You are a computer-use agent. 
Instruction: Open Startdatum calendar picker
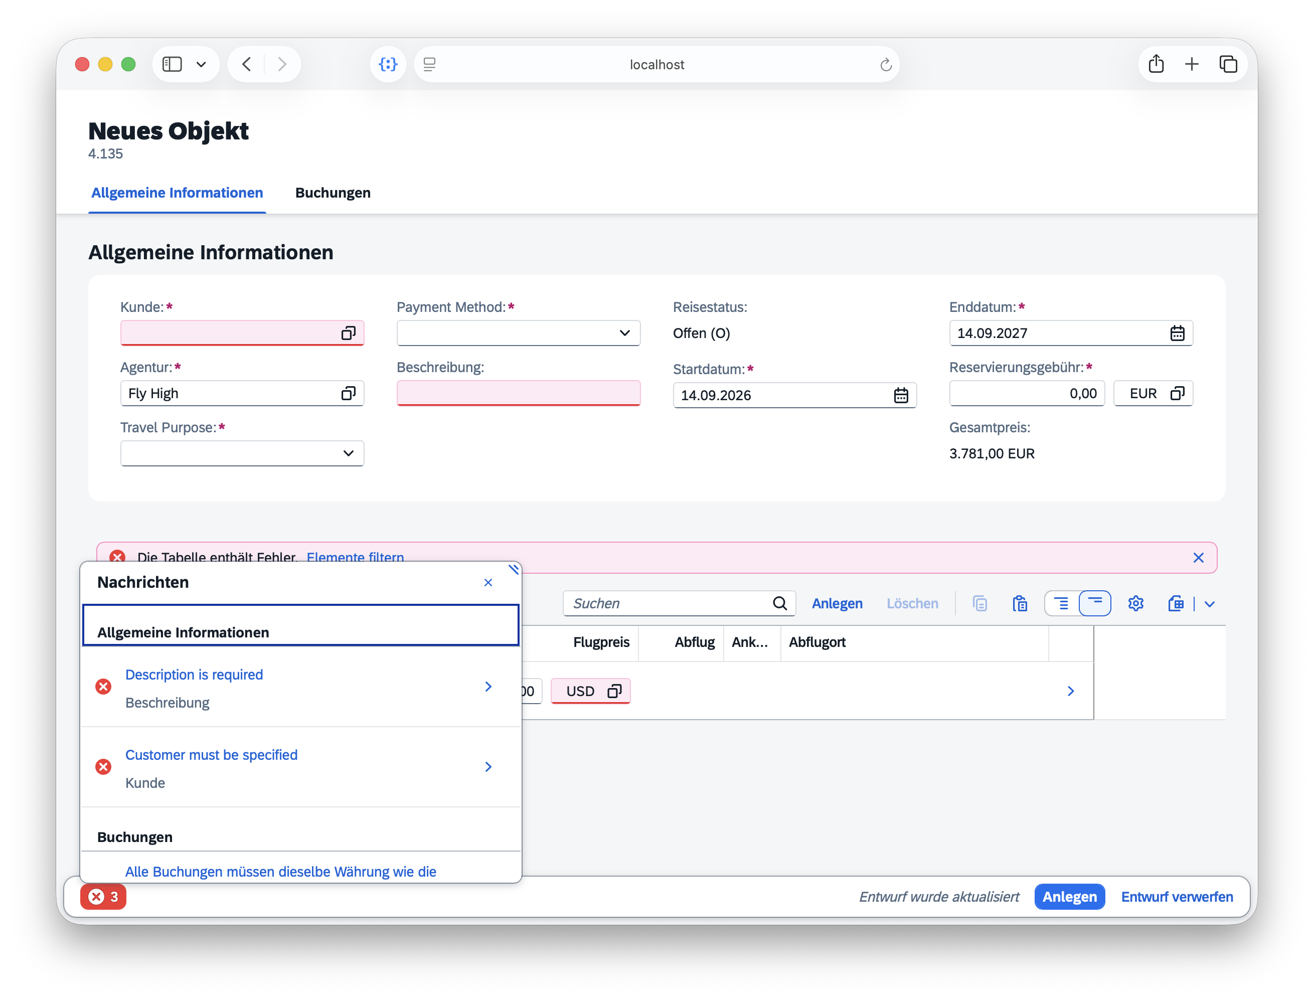point(901,395)
